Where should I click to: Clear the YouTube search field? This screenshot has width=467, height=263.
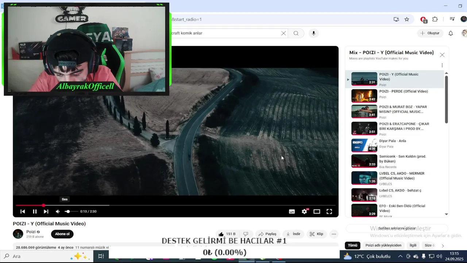coord(283,33)
